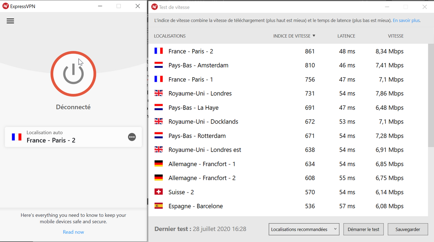Sort by Indice de vitesse column
Viewport: 434px width, 242px height.
click(x=294, y=36)
